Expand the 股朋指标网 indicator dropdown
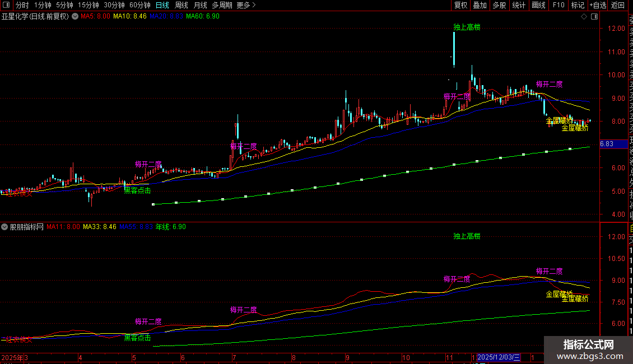 4,227
